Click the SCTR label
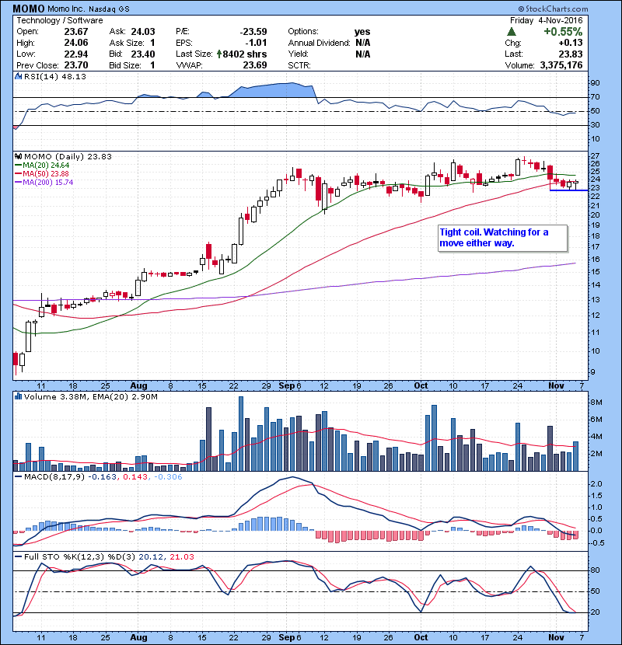Image resolution: width=622 pixels, height=645 pixels. [299, 65]
